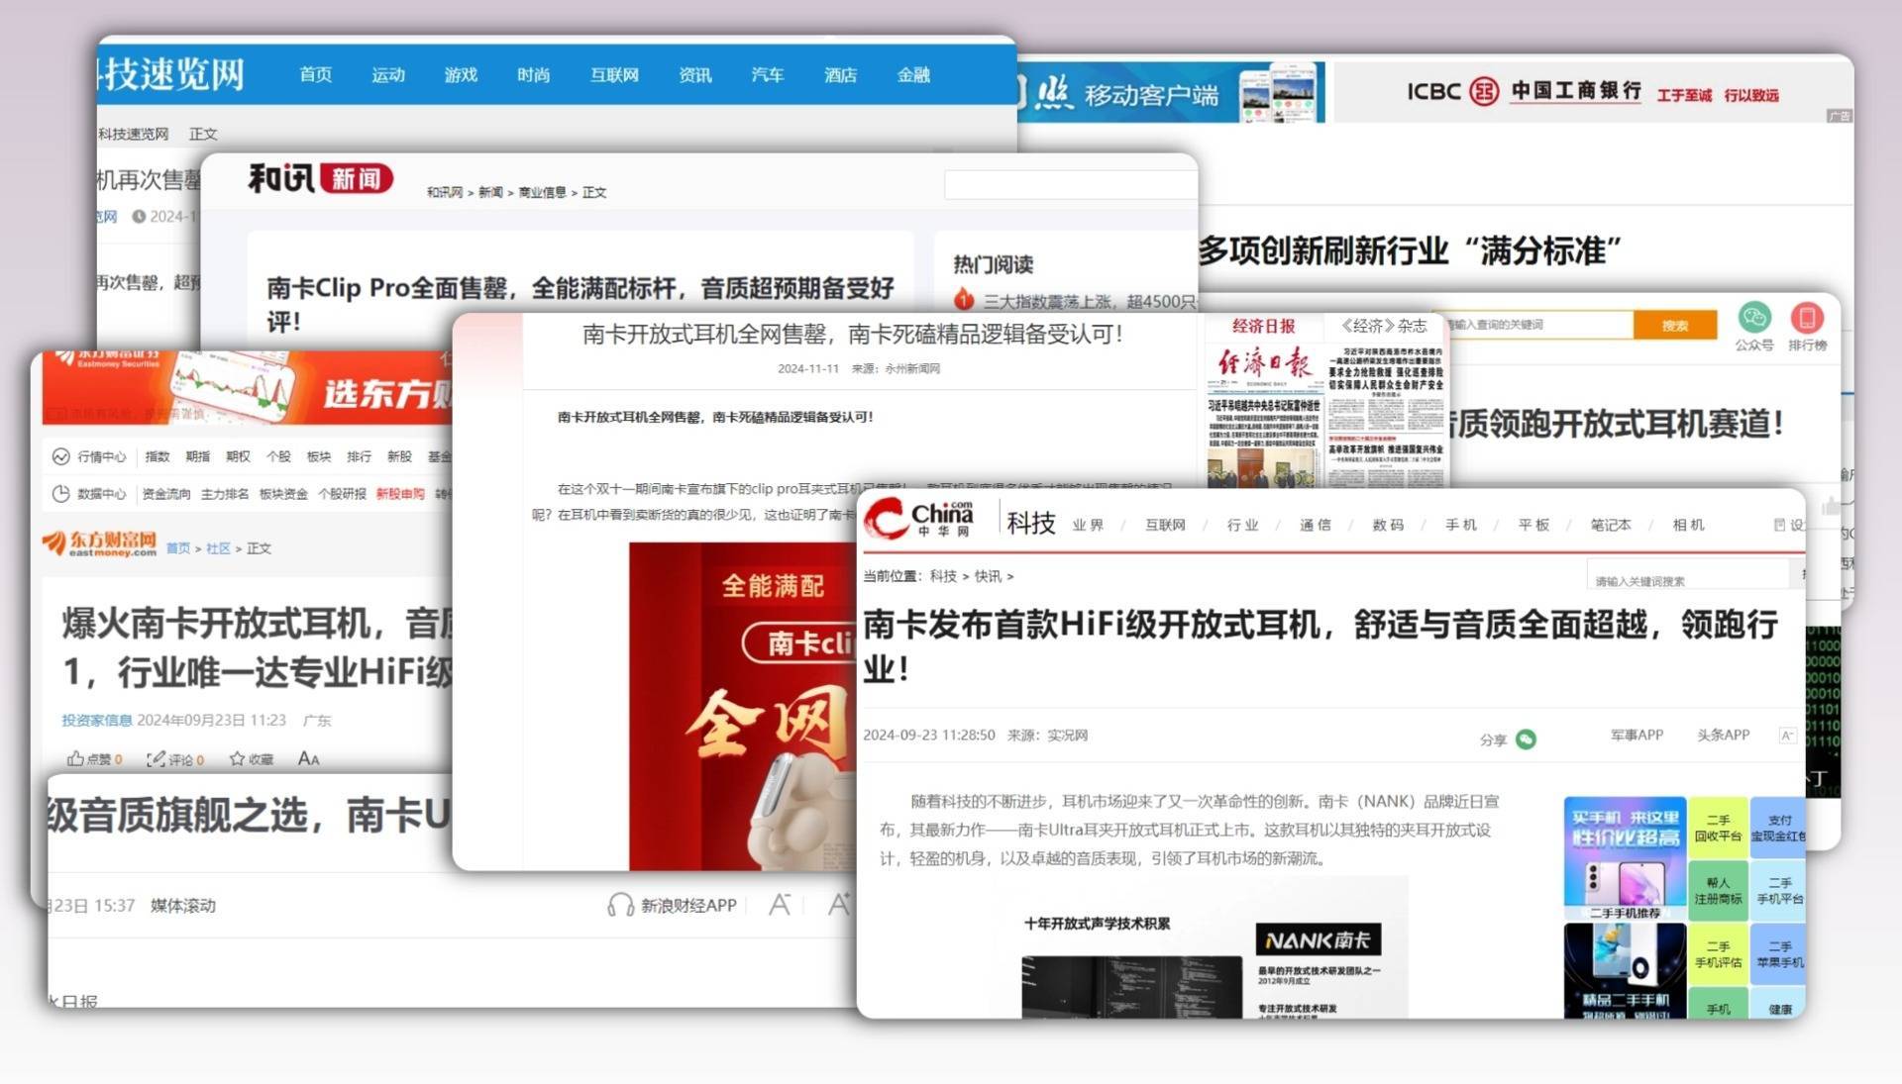The image size is (1902, 1084).
Task: Open 数码 in the 中华网 科技 navigation
Action: coord(1388,525)
